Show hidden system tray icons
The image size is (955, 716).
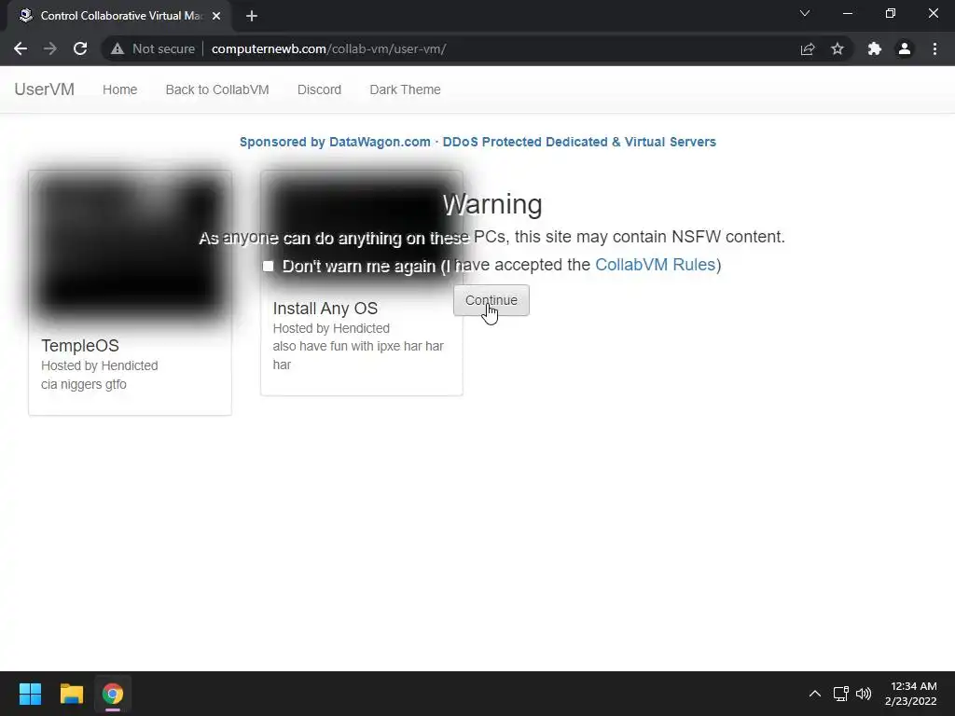point(815,694)
